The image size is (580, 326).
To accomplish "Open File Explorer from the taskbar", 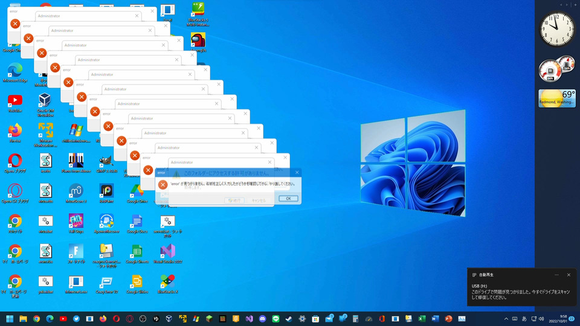I will 24,319.
